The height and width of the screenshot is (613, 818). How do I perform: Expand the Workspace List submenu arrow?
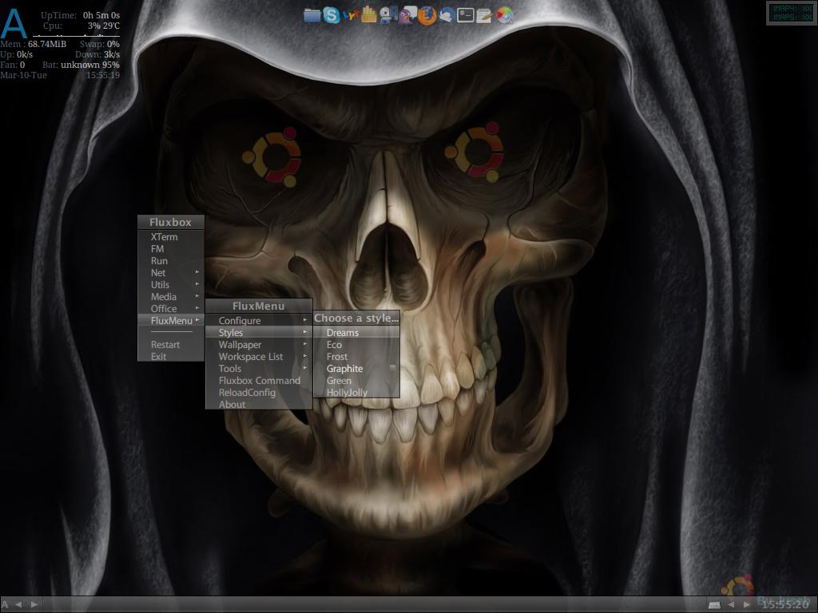305,356
